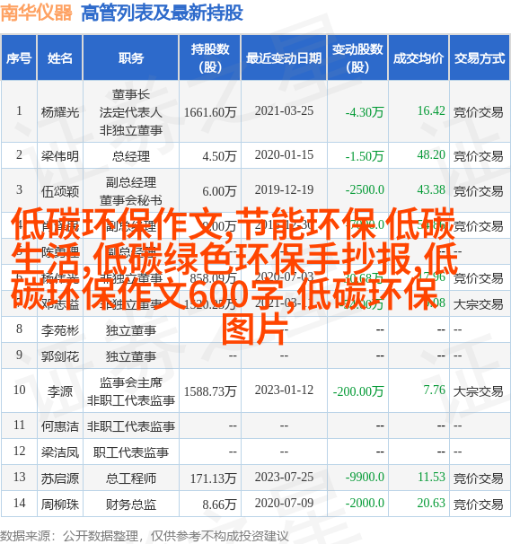Click the 序号 column header
This screenshot has height=544, width=511.
click(x=19, y=58)
